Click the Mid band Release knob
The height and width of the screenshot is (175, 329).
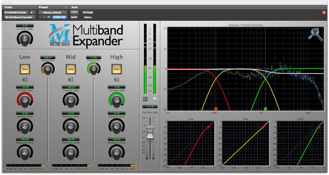(71, 152)
